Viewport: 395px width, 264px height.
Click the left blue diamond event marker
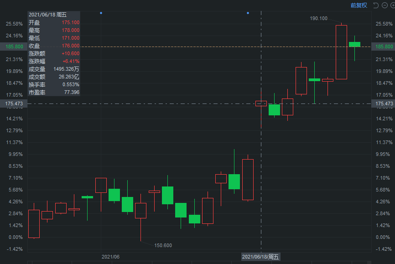tap(101, 13)
